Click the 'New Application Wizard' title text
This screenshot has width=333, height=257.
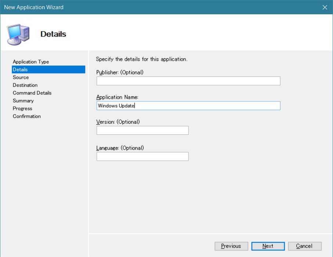(x=34, y=7)
